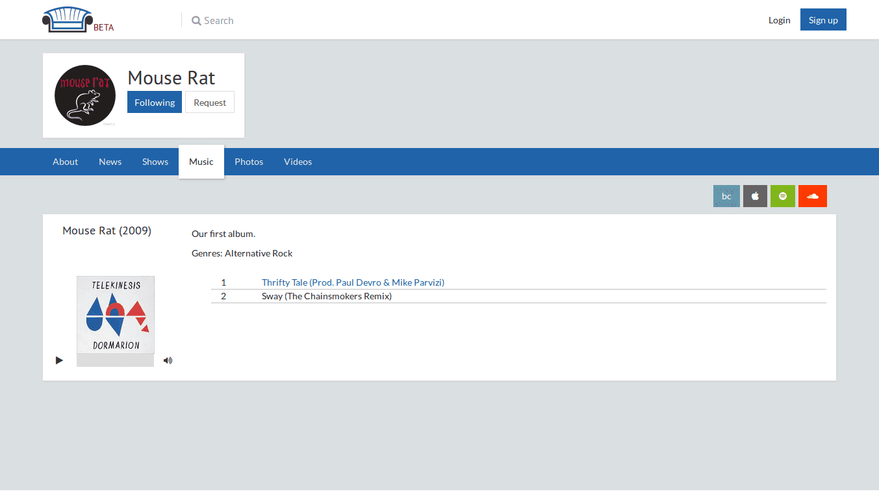Toggle the Following button
This screenshot has height=498, width=879.
pos(155,102)
